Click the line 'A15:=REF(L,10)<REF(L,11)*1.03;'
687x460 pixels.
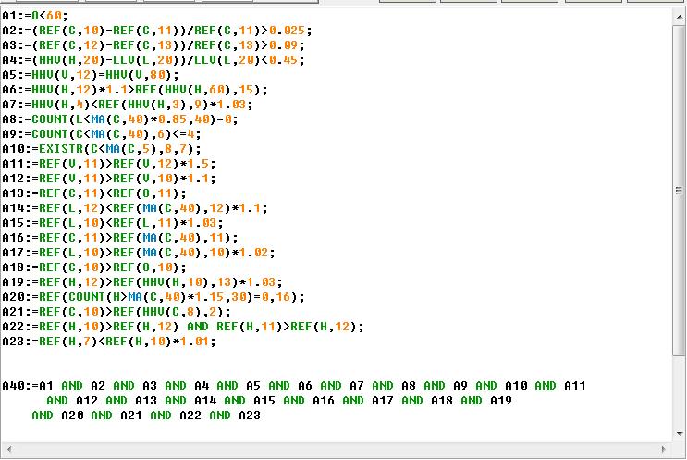point(113,223)
